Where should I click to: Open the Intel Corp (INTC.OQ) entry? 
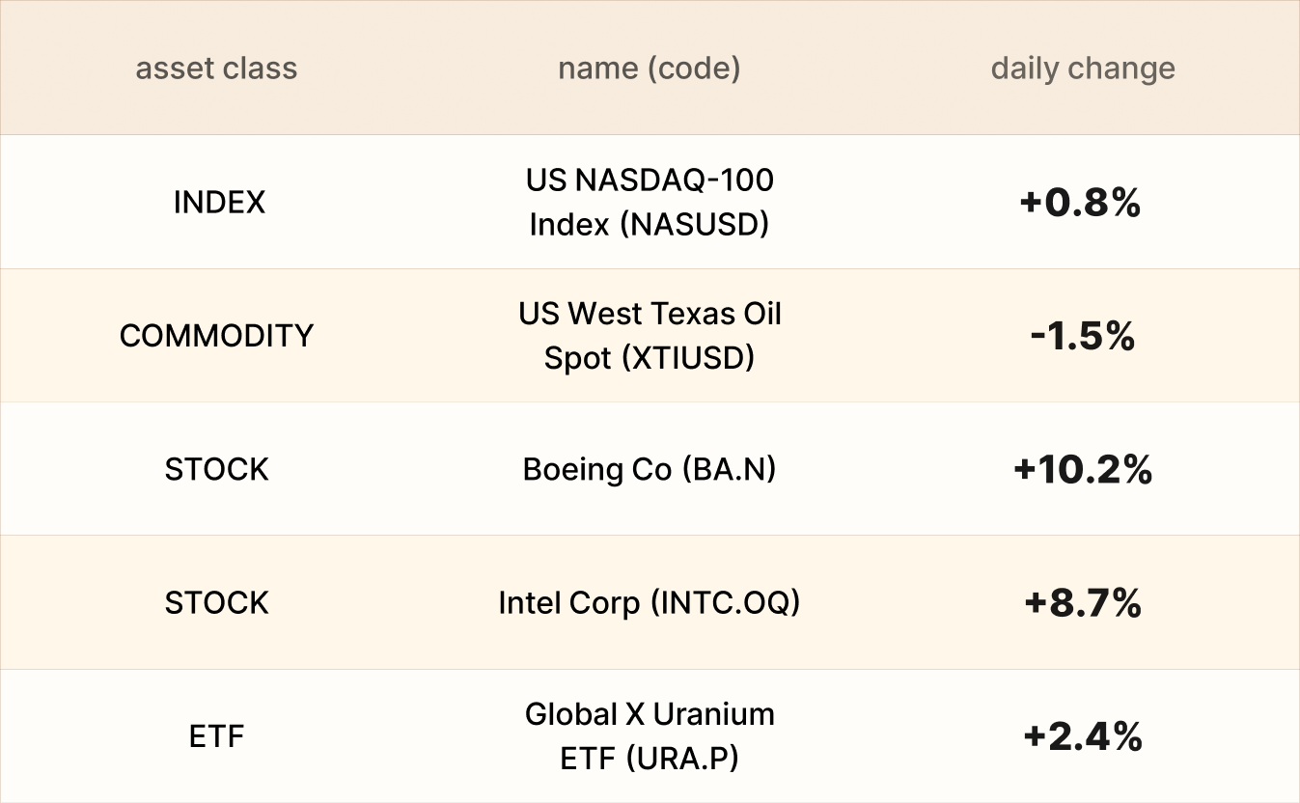pos(650,603)
